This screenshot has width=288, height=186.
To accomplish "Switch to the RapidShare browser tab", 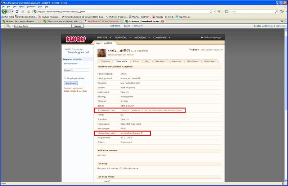I will tap(104, 21).
